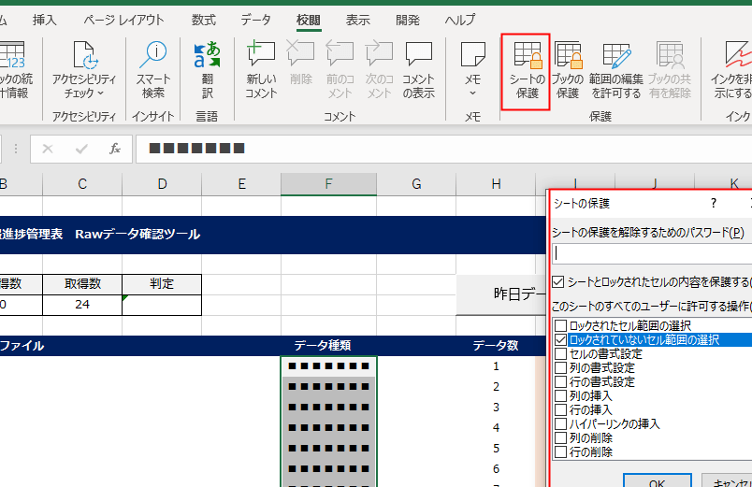Toggle シートとロックされたセルの内容を保護する checkbox

[557, 282]
